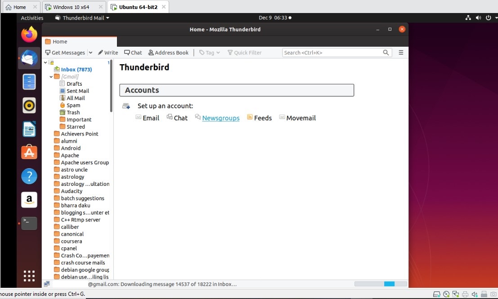
Task: Open the Thunderbird hamburger menu
Action: click(401, 53)
